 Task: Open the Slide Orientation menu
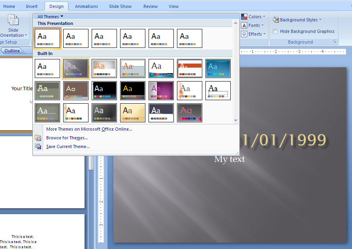click(13, 26)
